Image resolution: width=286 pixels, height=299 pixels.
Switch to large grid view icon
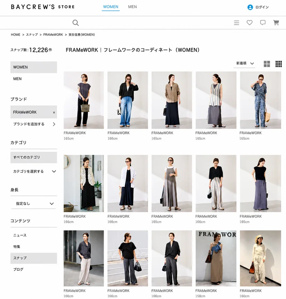267,64
